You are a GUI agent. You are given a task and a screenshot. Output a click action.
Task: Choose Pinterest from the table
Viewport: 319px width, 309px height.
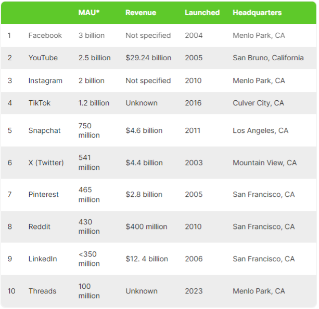(x=44, y=194)
